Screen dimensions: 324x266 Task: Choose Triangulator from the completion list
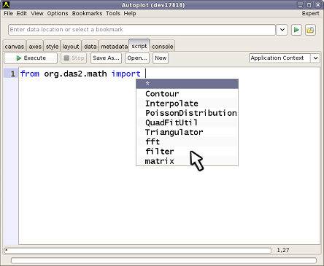187,132
